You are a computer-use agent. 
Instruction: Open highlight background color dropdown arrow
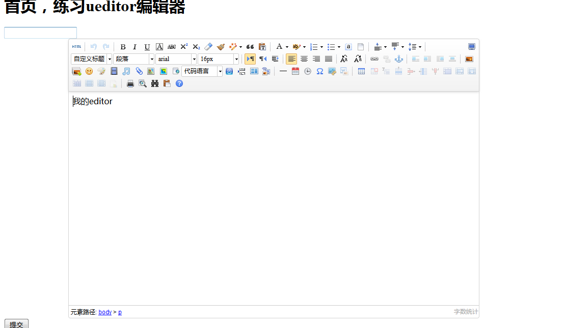click(304, 47)
